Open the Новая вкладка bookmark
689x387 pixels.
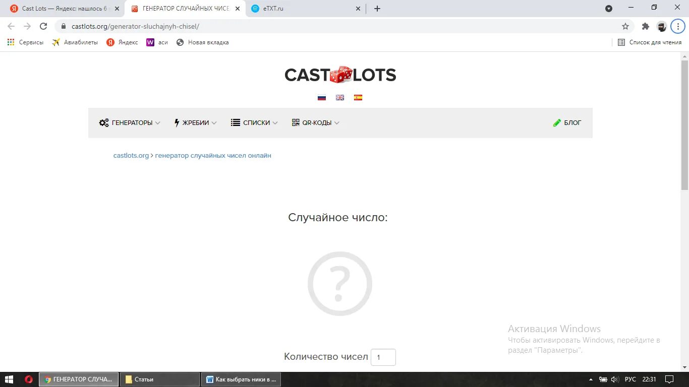[x=202, y=42]
